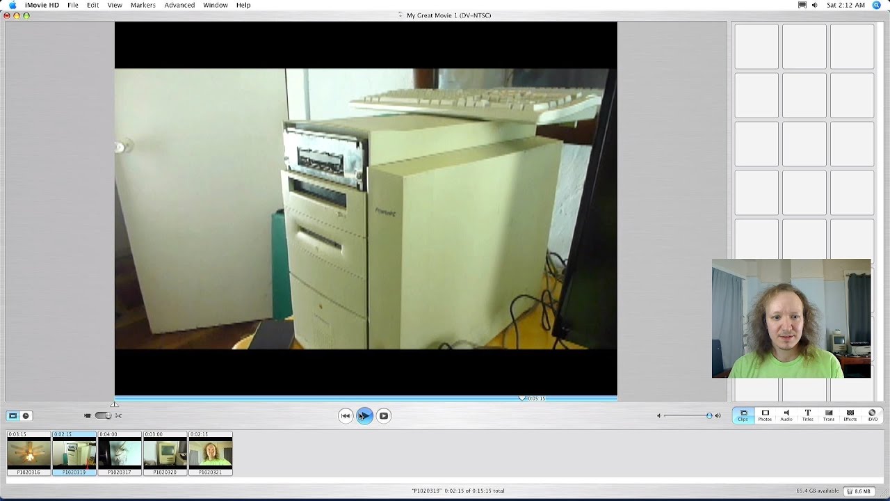Open the iMovie HD menu
The width and height of the screenshot is (890, 501).
point(42,5)
